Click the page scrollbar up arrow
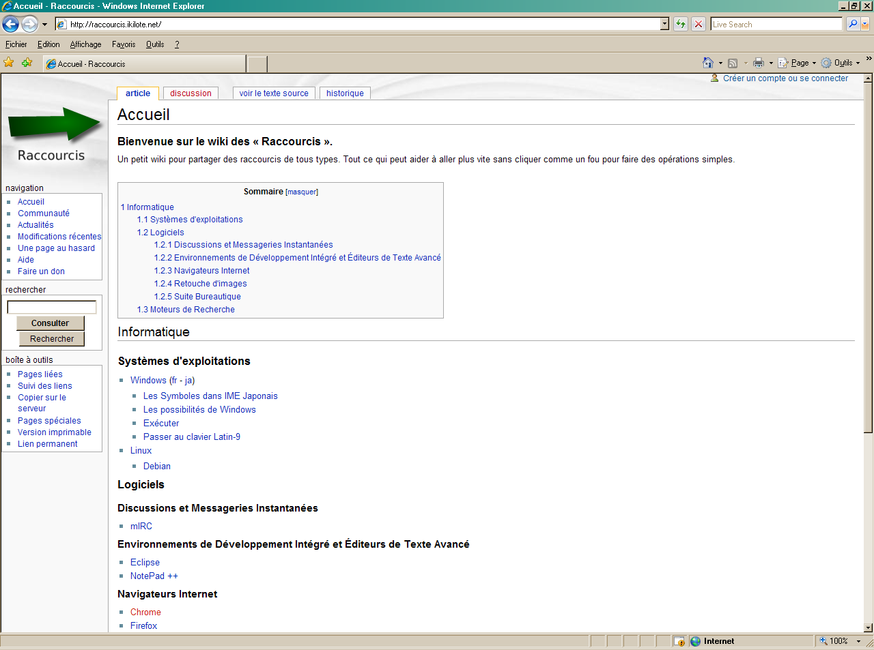The width and height of the screenshot is (874, 650). pyautogui.click(x=869, y=78)
